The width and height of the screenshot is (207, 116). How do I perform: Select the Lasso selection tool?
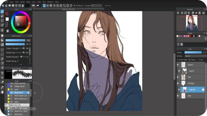[2, 54]
